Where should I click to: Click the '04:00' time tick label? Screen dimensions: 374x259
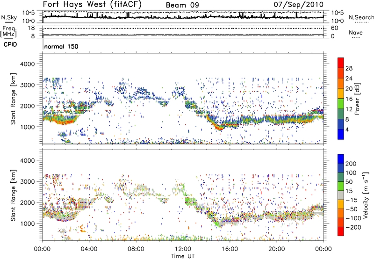(x=89, y=249)
